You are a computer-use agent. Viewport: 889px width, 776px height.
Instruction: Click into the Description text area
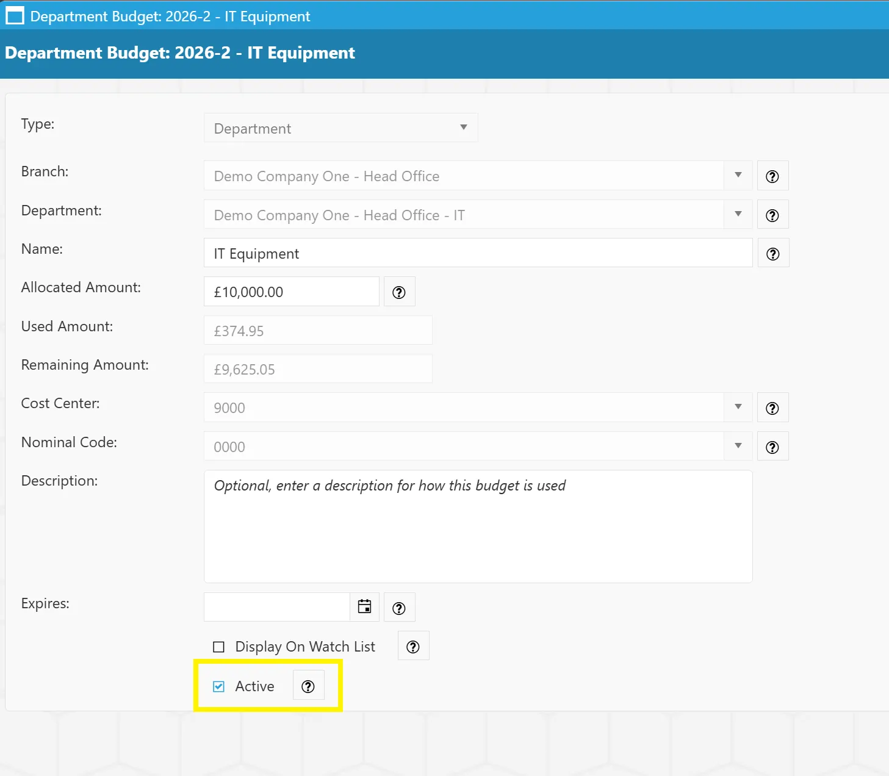click(x=478, y=526)
